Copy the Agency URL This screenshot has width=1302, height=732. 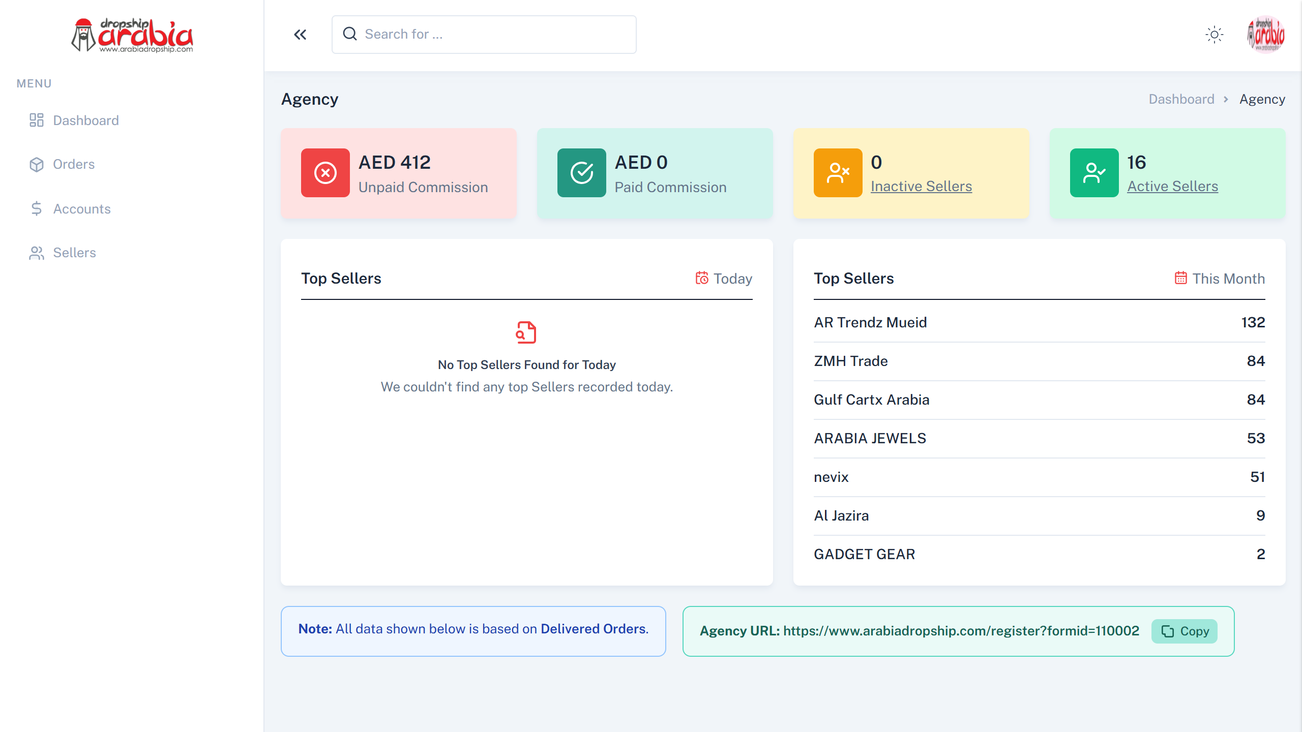tap(1185, 631)
